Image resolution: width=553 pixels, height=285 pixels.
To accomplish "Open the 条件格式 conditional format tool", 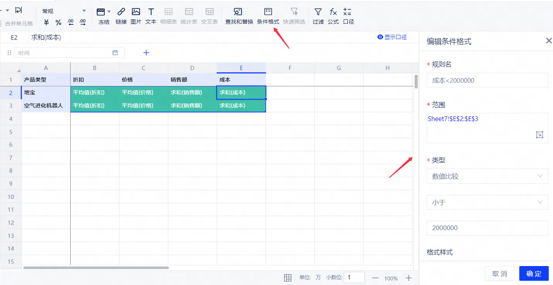I will pyautogui.click(x=268, y=16).
